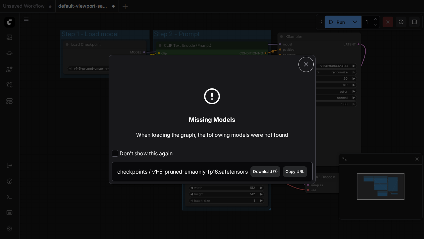The height and width of the screenshot is (239, 424).
Task: Open the model library sidebar icon
Action: click(x=9, y=69)
